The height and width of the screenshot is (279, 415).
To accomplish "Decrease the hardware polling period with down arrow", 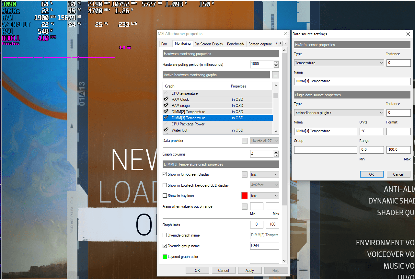I will click(x=276, y=66).
